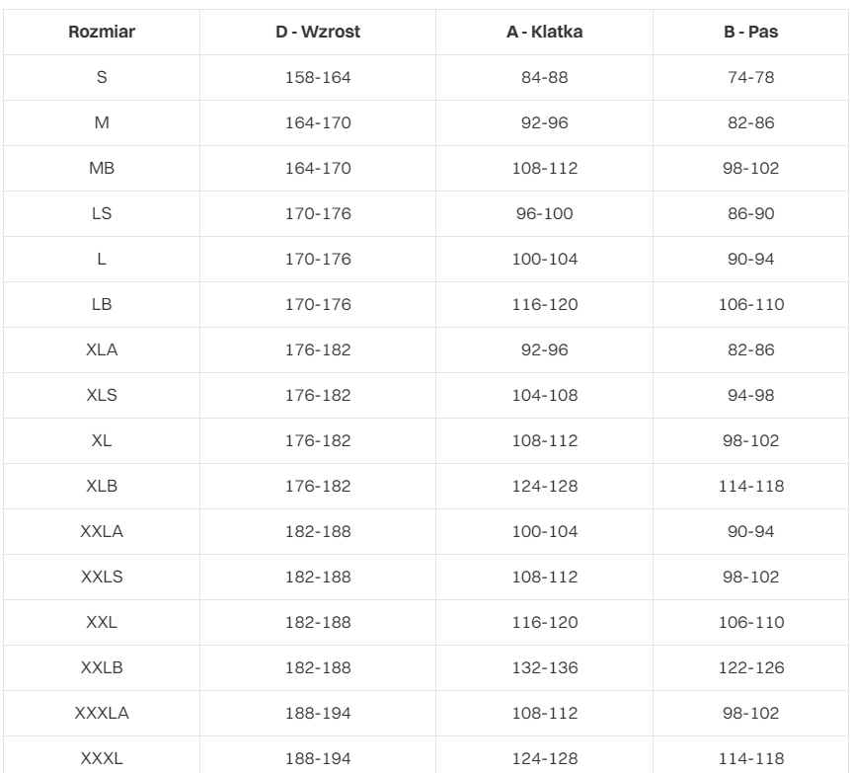Click the chest value 96-100

[542, 213]
